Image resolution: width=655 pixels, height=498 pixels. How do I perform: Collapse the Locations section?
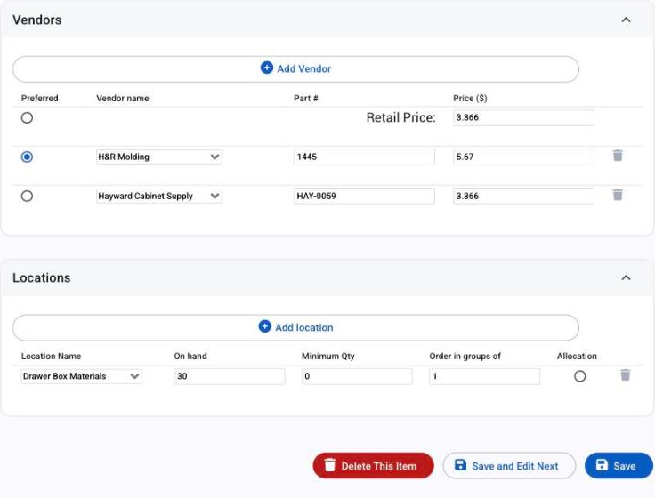coord(626,278)
